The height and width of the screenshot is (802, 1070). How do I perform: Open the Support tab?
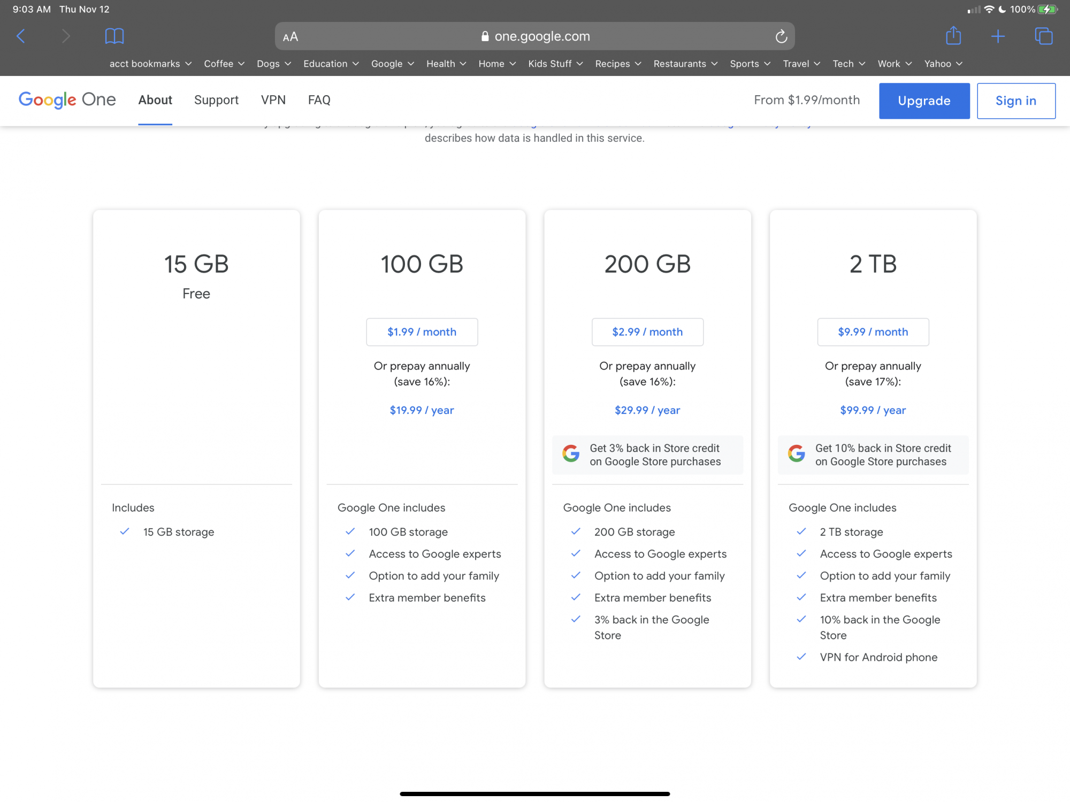pos(216,100)
